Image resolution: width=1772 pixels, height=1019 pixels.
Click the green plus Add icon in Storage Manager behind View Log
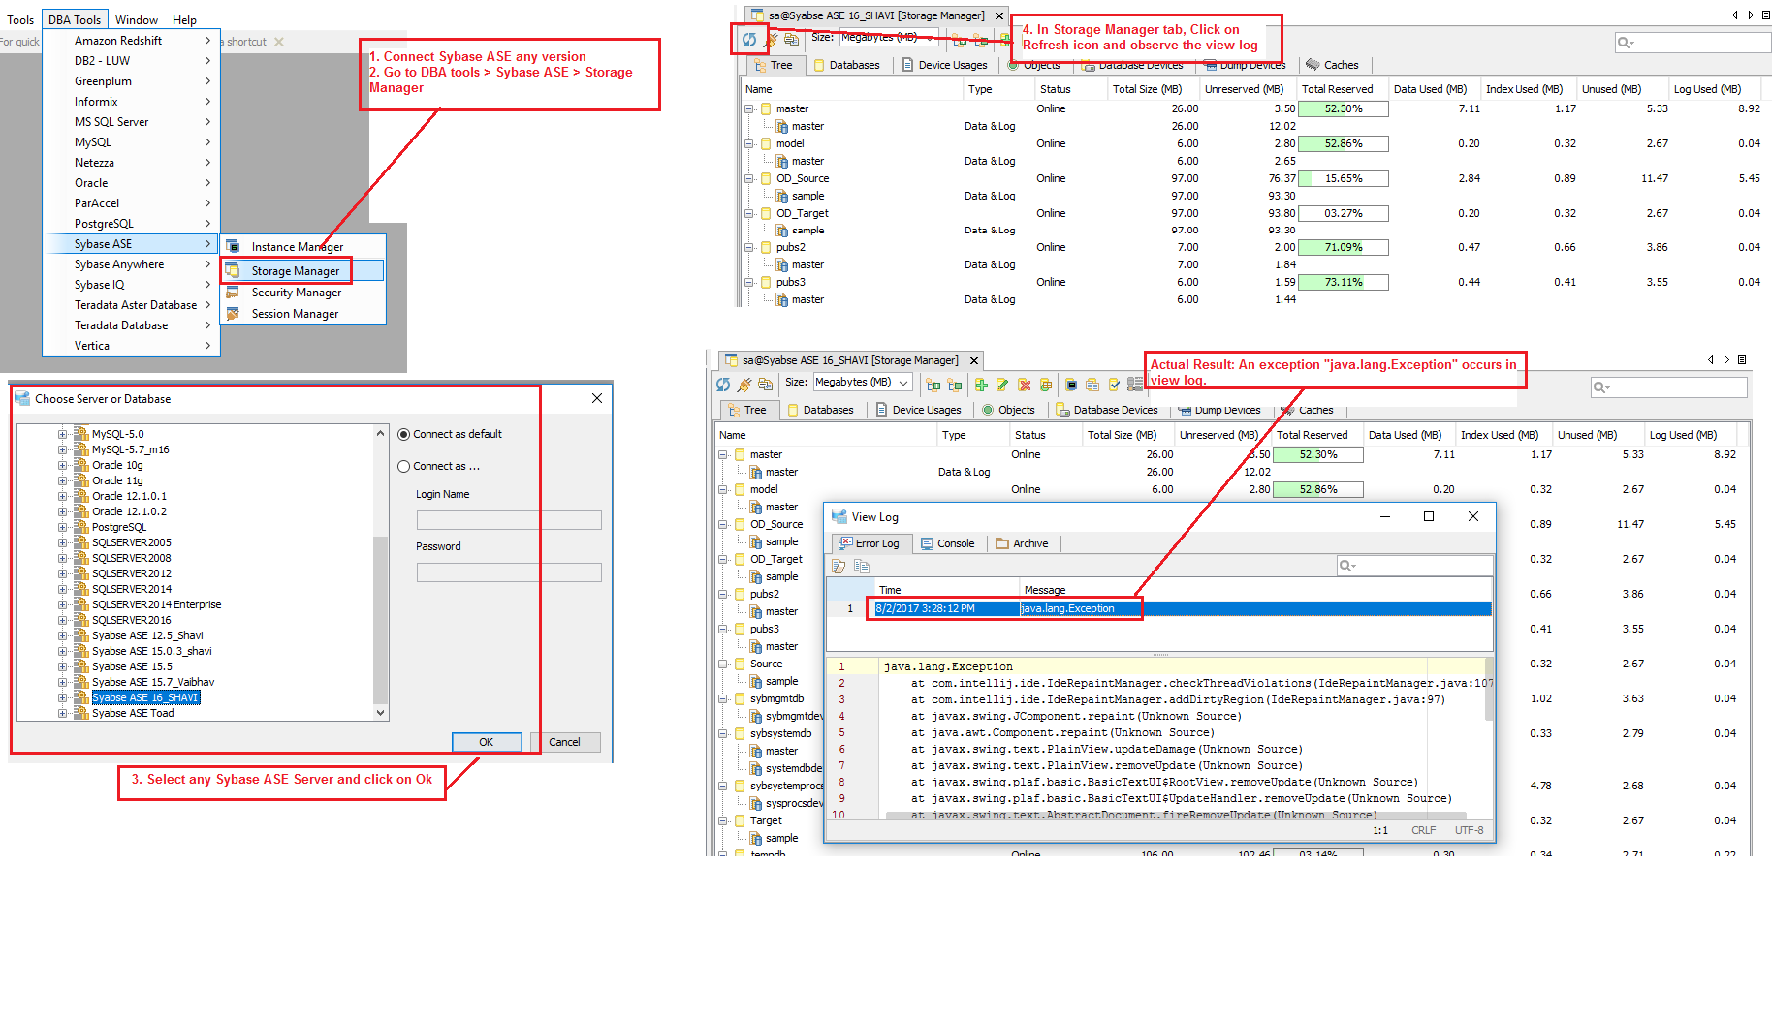pyautogui.click(x=981, y=385)
